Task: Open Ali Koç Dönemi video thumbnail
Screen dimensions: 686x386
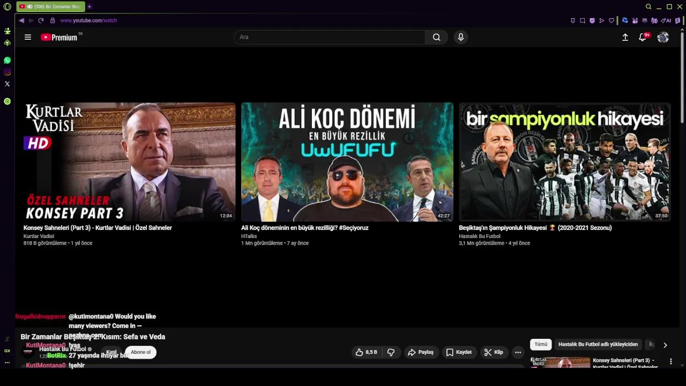Action: point(347,162)
